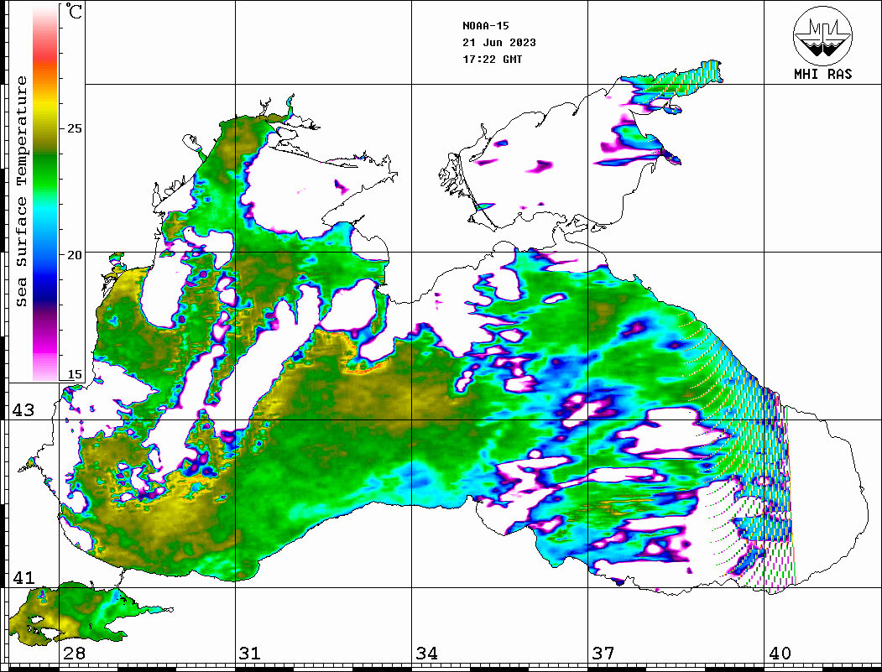Click longitude label 34
This screenshot has height=672, width=882.
(426, 653)
